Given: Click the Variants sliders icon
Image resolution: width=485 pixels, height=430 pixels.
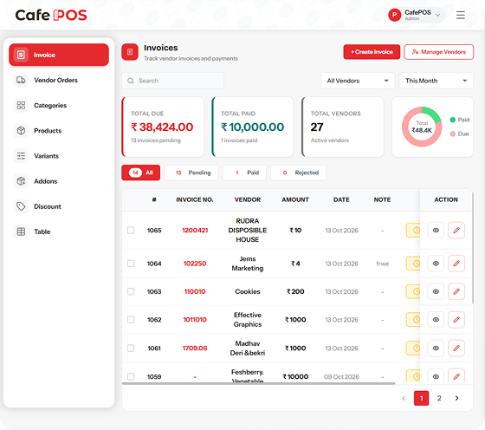Looking at the screenshot, I should pyautogui.click(x=21, y=156).
